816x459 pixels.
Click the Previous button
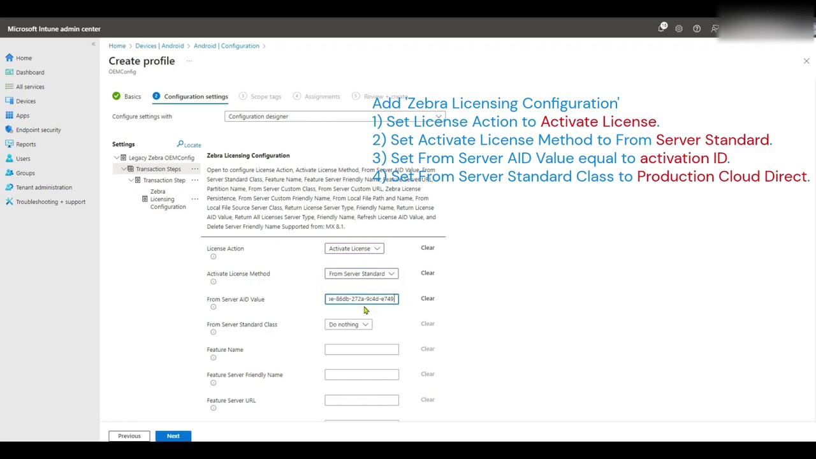point(129,436)
